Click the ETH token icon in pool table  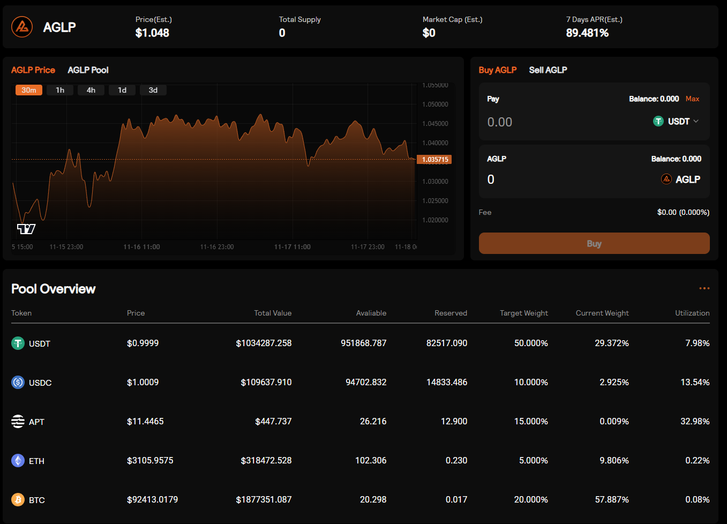(18, 461)
